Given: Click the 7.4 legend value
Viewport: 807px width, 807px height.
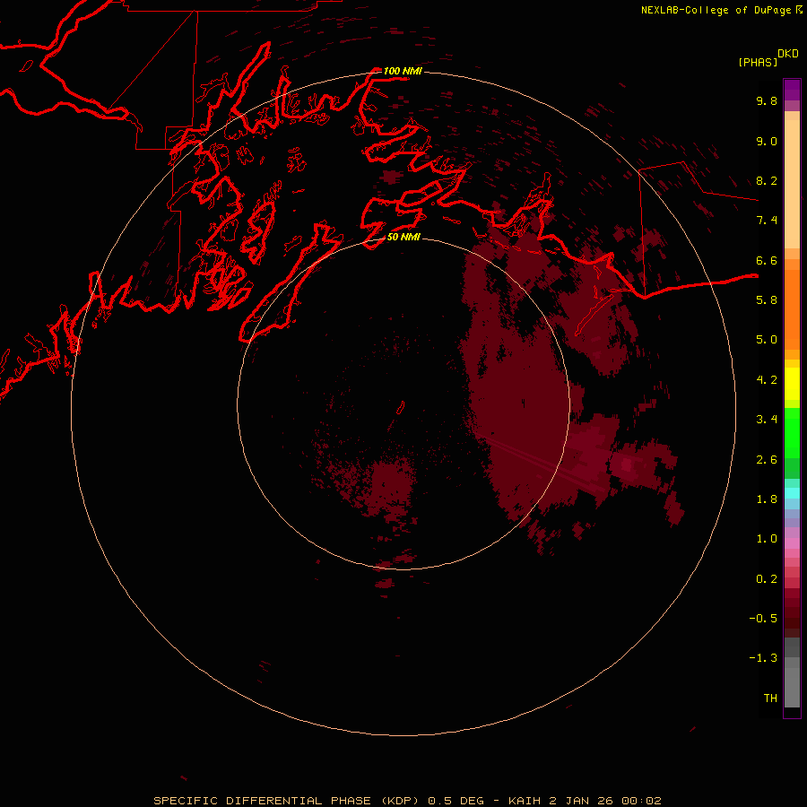Looking at the screenshot, I should click(x=767, y=221).
